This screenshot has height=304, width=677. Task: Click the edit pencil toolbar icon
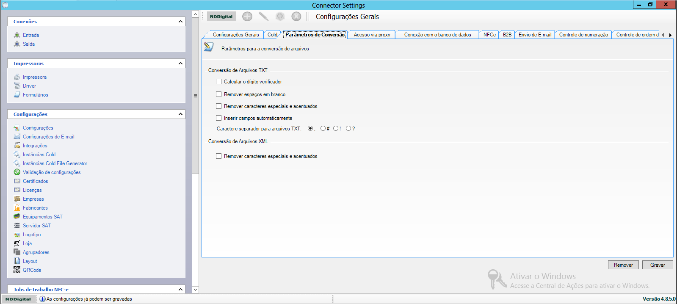tap(263, 17)
